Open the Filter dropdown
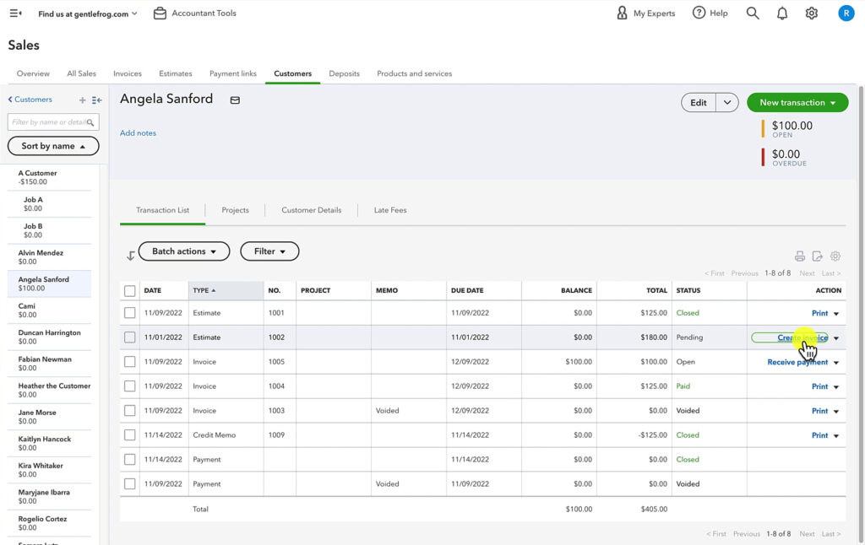865x545 pixels. tap(269, 251)
